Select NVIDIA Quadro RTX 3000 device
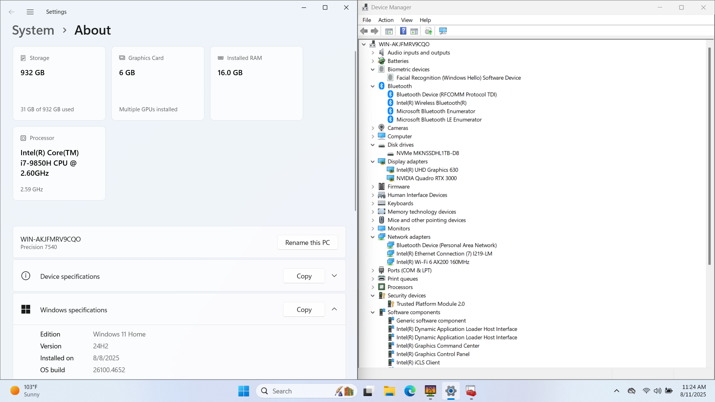This screenshot has height=402, width=715. (x=426, y=178)
